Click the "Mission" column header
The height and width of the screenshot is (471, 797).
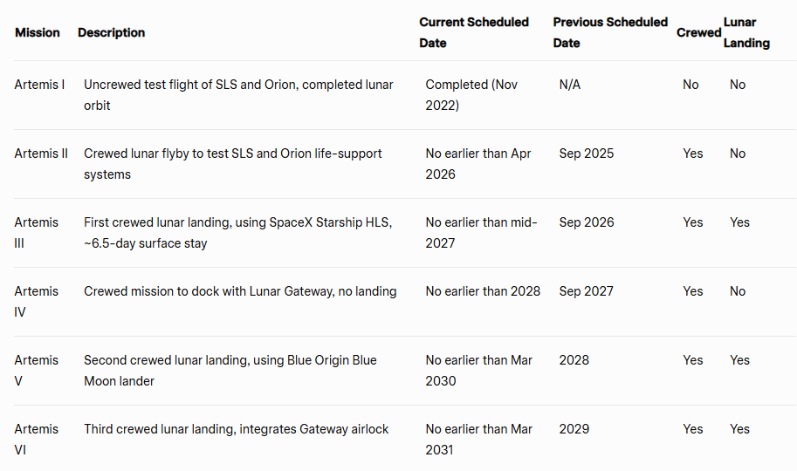[38, 32]
